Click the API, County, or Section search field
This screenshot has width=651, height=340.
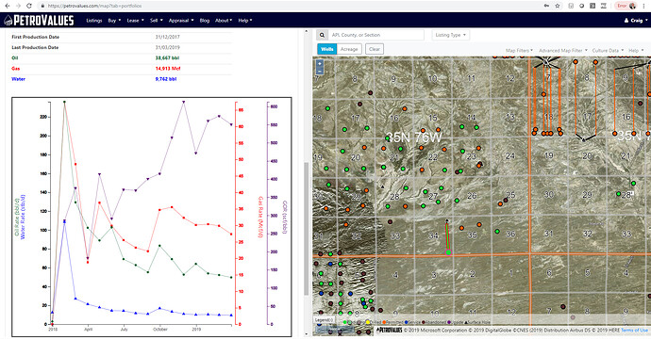[x=376, y=35]
